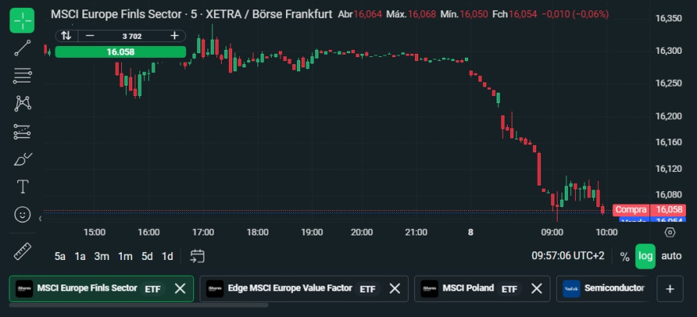697x317 pixels.
Task: Open timezone menu at 09:57:06 UTC+2
Action: coord(568,256)
